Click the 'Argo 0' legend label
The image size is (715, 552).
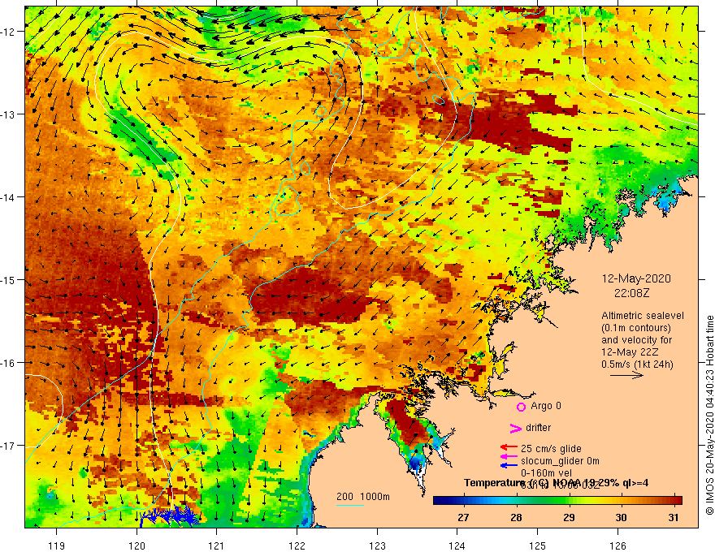coord(546,406)
